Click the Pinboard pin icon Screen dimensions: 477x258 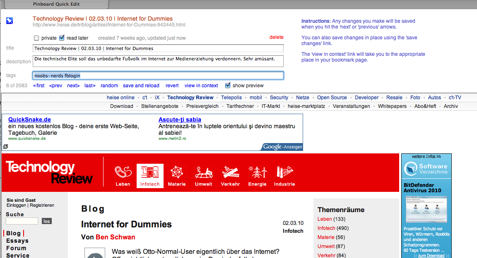(x=10, y=21)
